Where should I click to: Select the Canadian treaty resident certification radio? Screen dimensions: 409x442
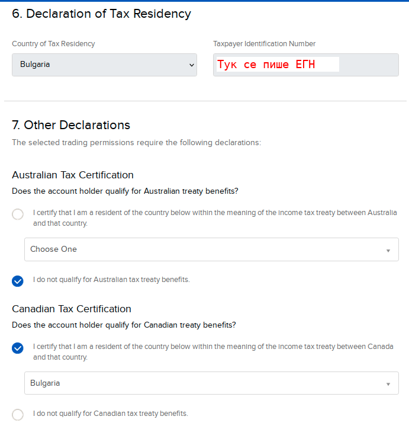click(x=18, y=348)
